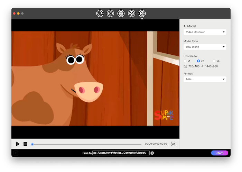
Task: Select the x2 upscale radio button
Action: click(x=198, y=61)
